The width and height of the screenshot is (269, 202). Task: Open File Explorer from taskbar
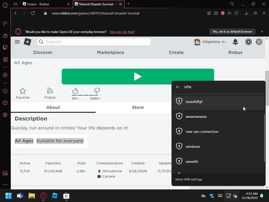tap(32, 196)
